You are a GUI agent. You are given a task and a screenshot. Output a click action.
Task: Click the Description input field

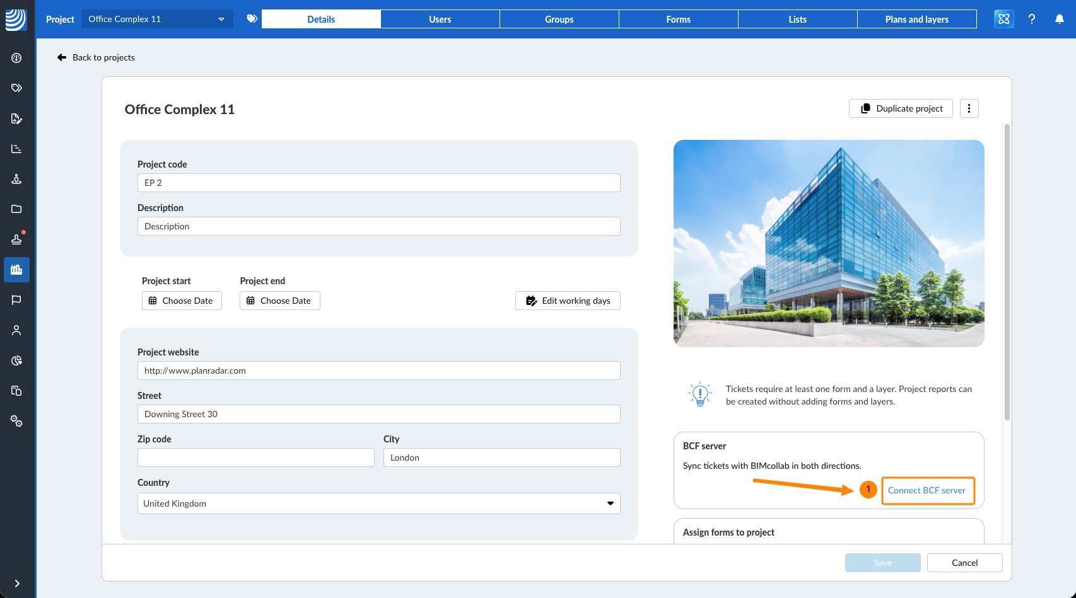tap(379, 226)
